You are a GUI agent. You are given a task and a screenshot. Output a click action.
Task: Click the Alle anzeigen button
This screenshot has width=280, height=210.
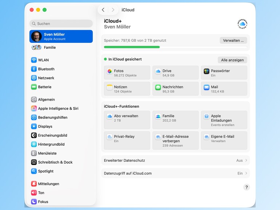[x=232, y=60]
